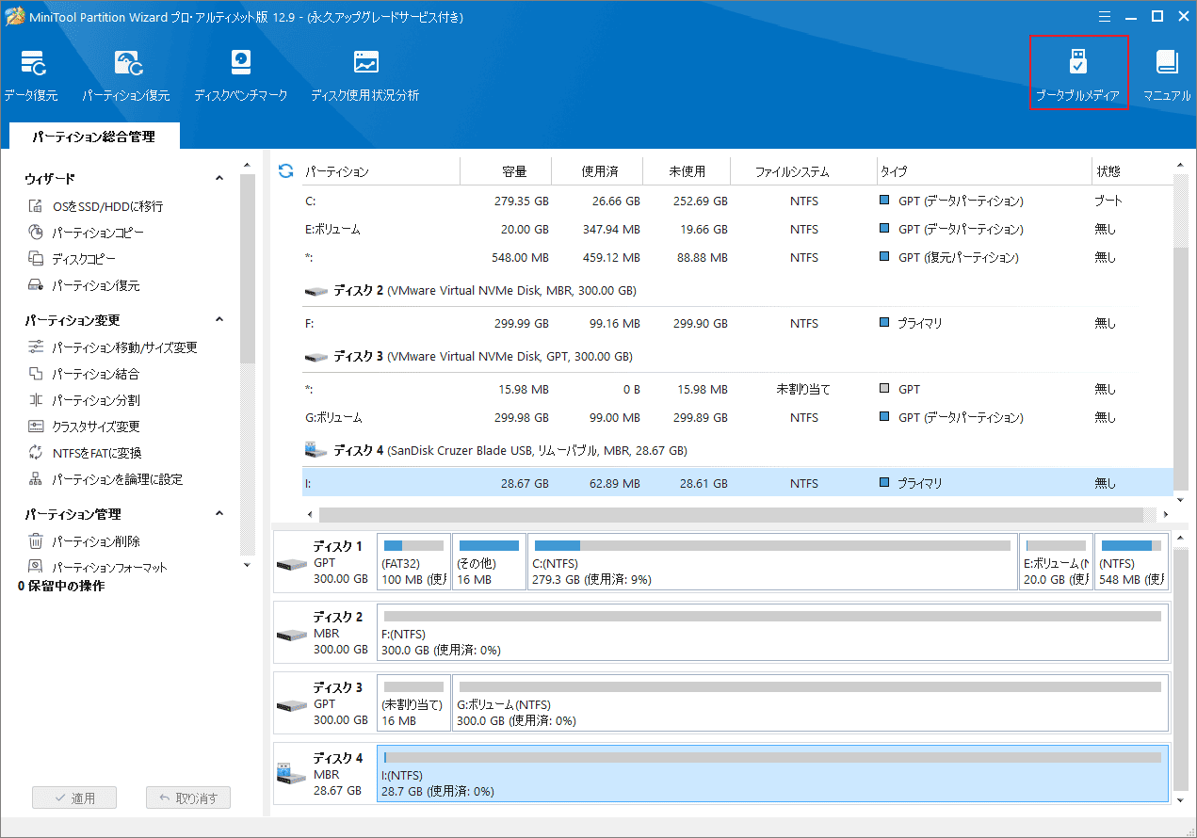The width and height of the screenshot is (1197, 838).
Task: Select the (未割り当て) 16 MB block on Disk 3
Action: tap(413, 703)
